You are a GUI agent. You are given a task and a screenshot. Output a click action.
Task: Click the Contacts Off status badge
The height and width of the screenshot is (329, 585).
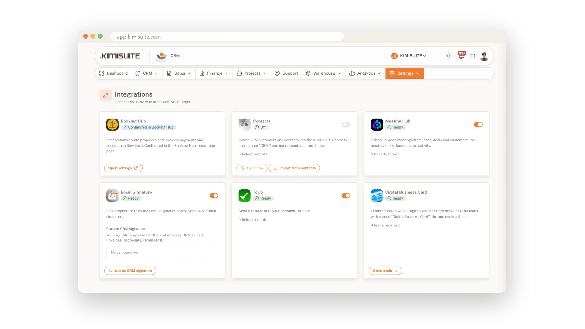[261, 127]
